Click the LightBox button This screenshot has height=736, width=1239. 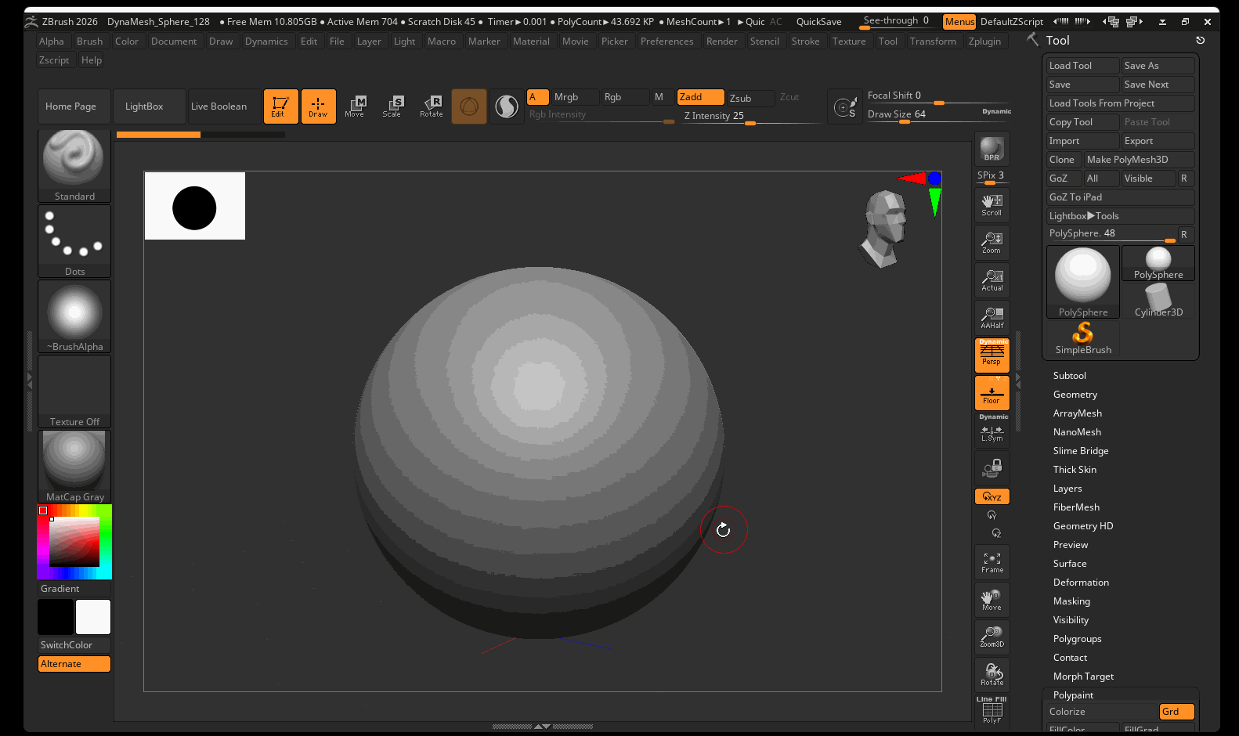[144, 106]
